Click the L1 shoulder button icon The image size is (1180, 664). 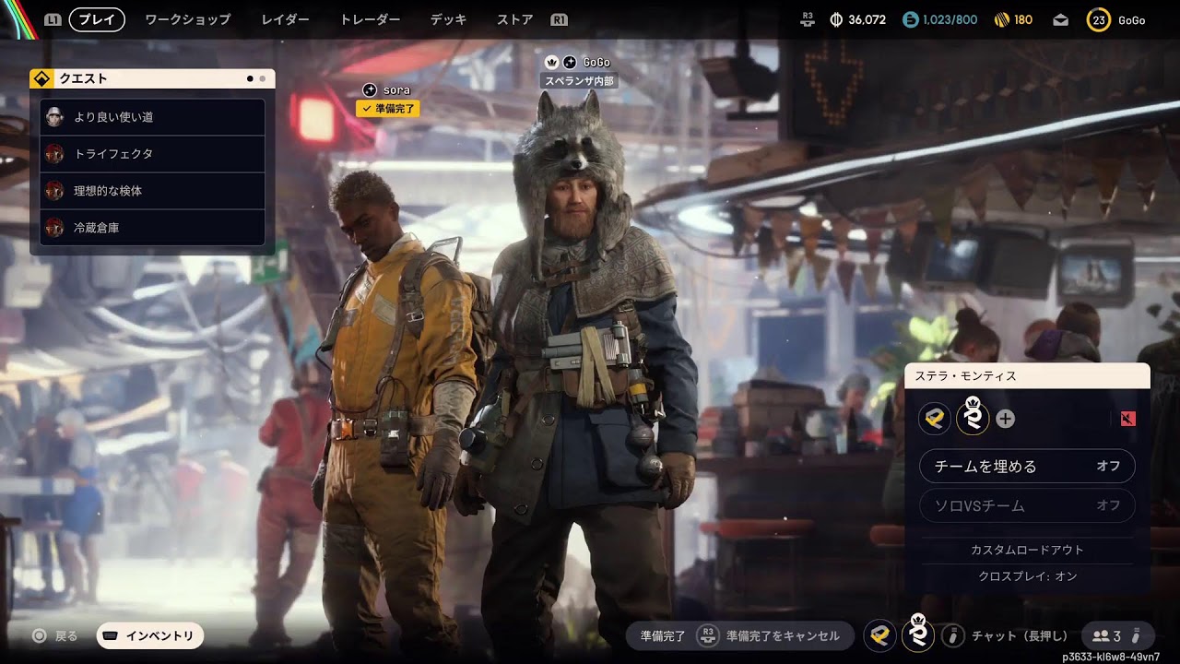(53, 19)
